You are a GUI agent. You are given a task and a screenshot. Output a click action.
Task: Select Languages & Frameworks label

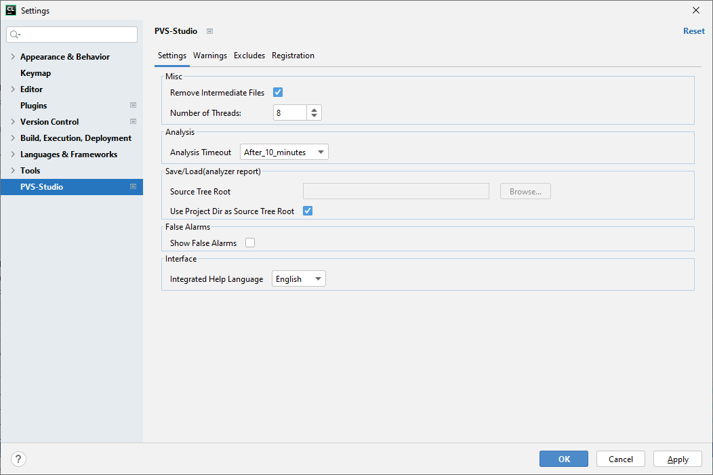68,154
